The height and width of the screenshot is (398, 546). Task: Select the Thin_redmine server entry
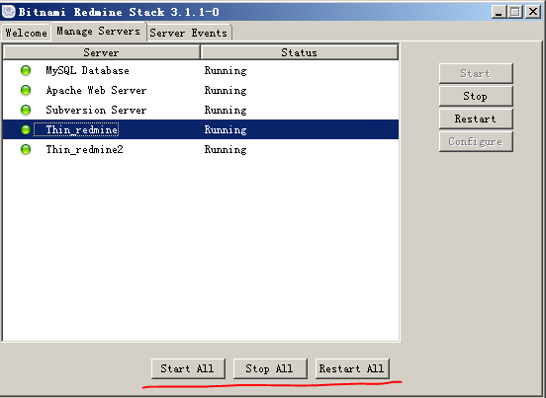coord(201,129)
